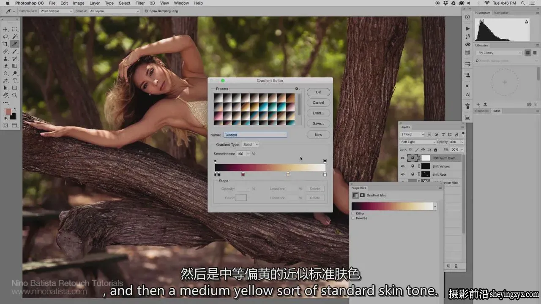The image size is (541, 304).
Task: Select the Lasso tool
Action: tap(5, 37)
